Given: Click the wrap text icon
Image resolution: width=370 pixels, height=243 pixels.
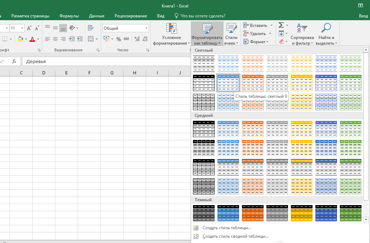Looking at the screenshot, I should (x=91, y=28).
